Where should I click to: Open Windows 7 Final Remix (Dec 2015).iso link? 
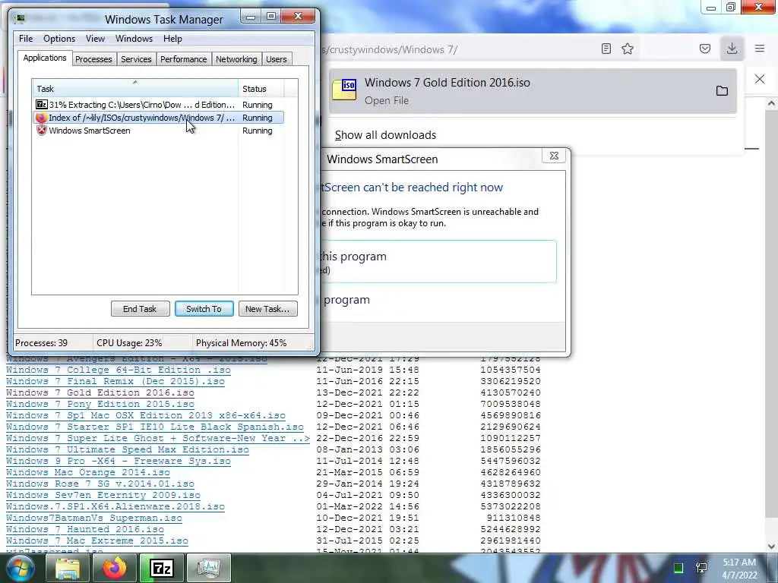click(115, 381)
